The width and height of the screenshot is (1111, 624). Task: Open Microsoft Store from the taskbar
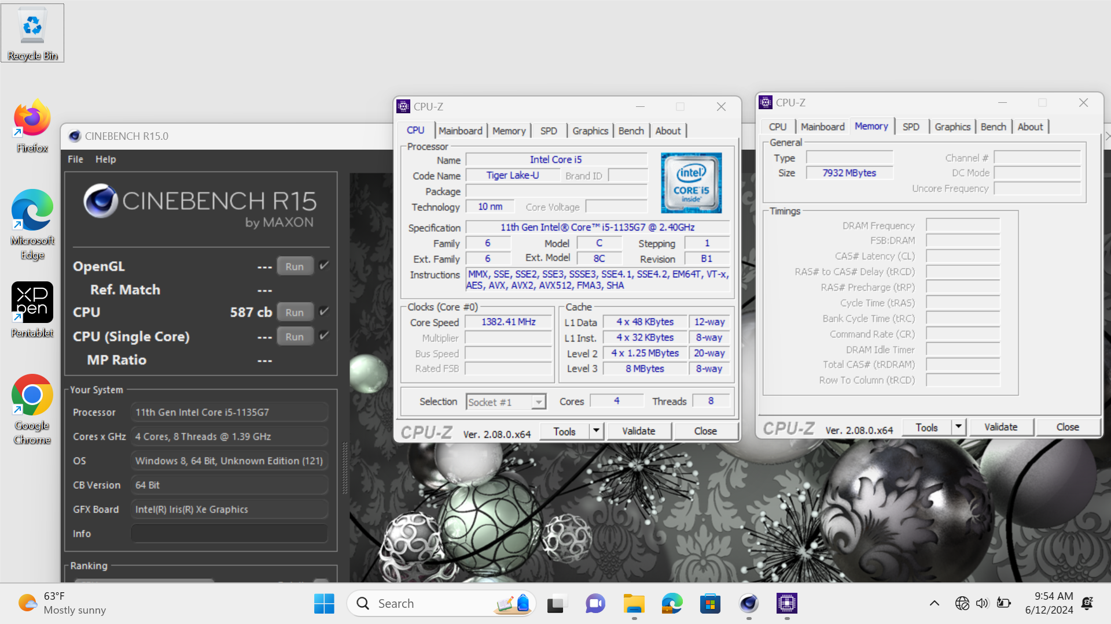[x=710, y=604]
